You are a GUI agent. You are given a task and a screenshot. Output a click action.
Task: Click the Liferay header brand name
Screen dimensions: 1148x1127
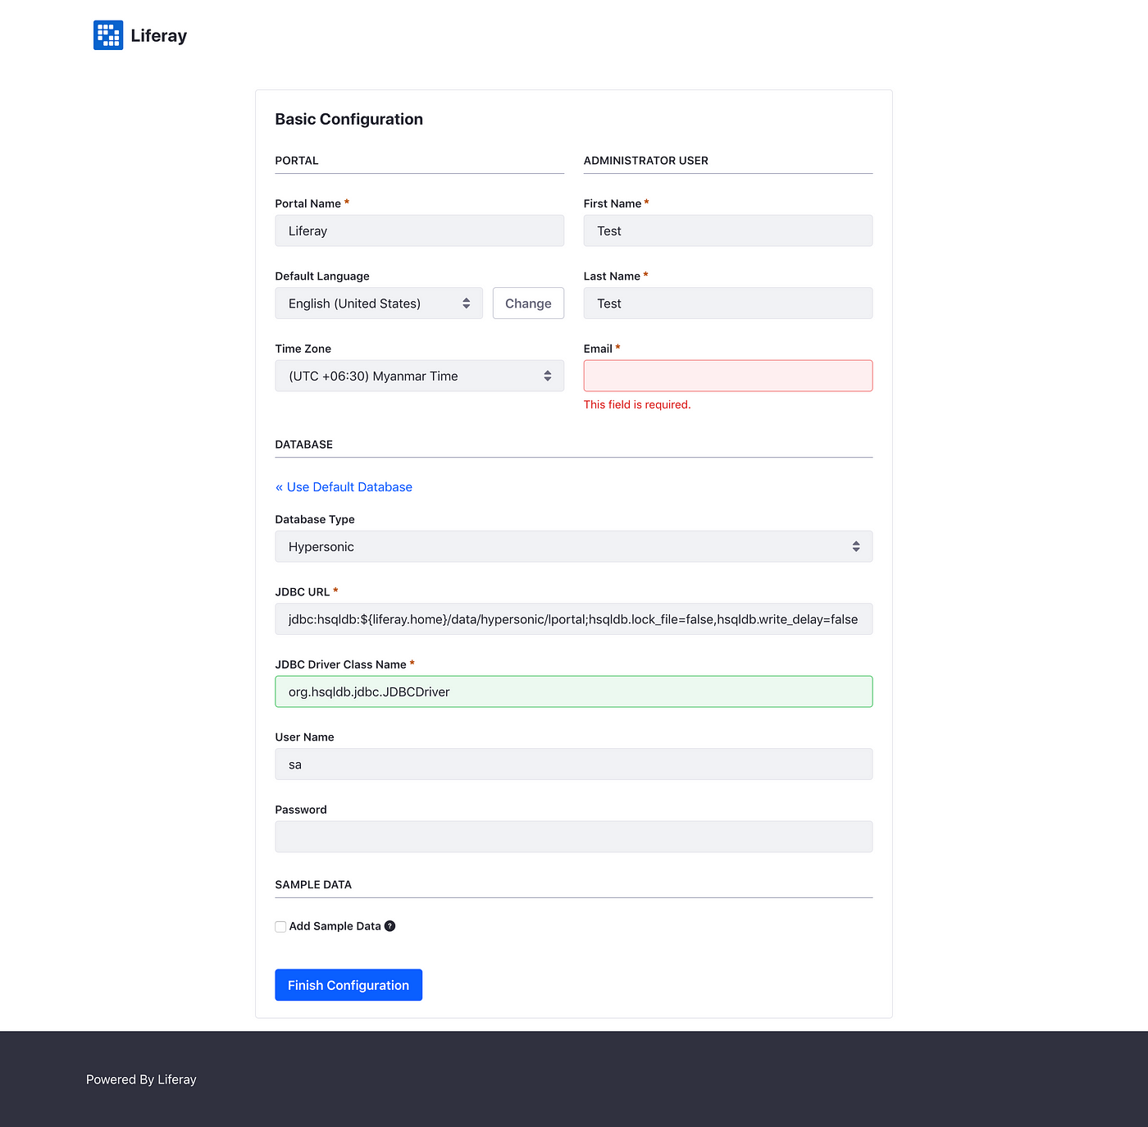(x=159, y=36)
